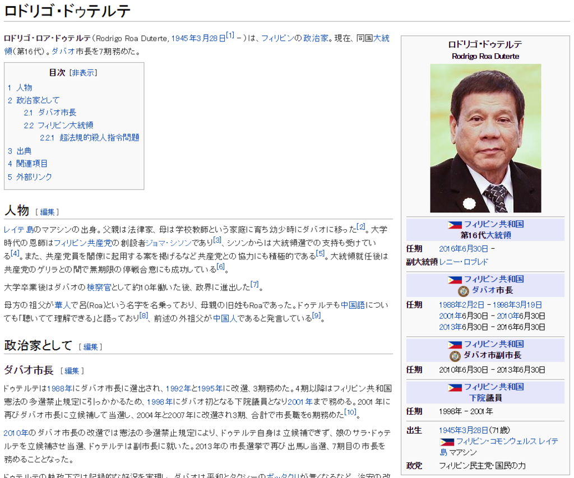Open footnote [6] after 成功している
Screen dimensions: 574x478
(x=221, y=266)
